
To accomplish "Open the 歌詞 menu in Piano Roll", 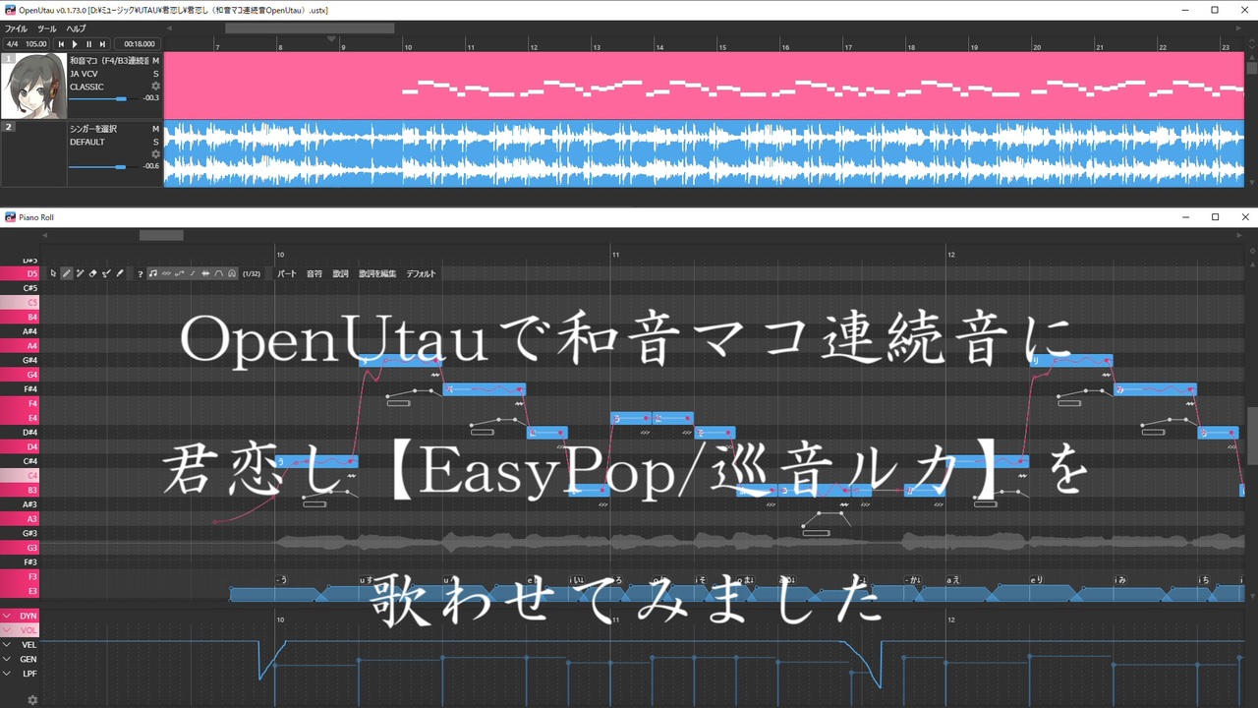I will 340,273.
